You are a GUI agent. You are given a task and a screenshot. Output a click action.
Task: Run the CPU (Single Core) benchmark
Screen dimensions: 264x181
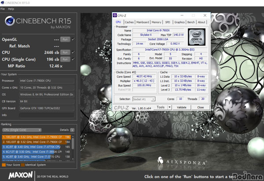65,59
